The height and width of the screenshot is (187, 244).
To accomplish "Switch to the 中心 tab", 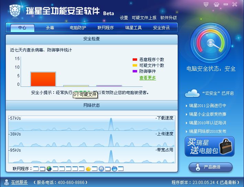I will point(22,28).
